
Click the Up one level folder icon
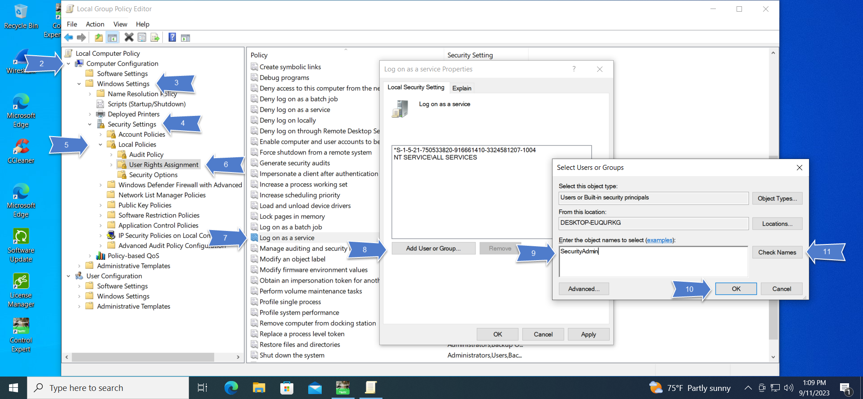click(99, 37)
